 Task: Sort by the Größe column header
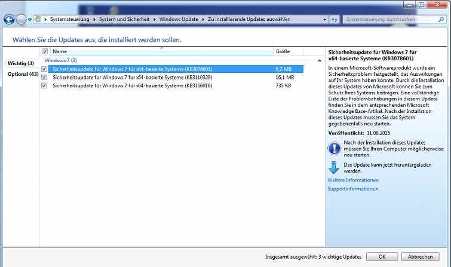[x=288, y=51]
